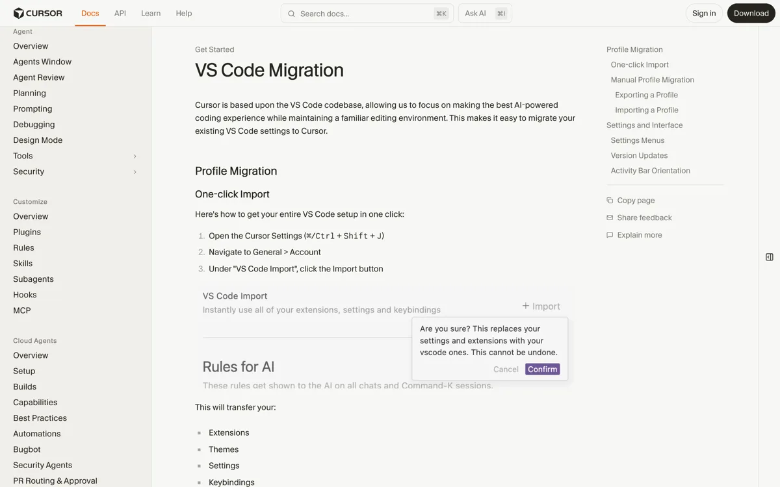The image size is (780, 487).
Task: Click the Cursor logo in header
Action: pos(38,13)
